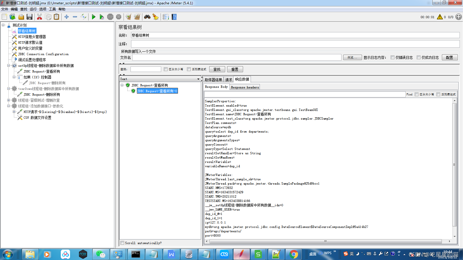463x260 pixels.
Task: Click the Shutdown threads icon
Action: point(119,17)
